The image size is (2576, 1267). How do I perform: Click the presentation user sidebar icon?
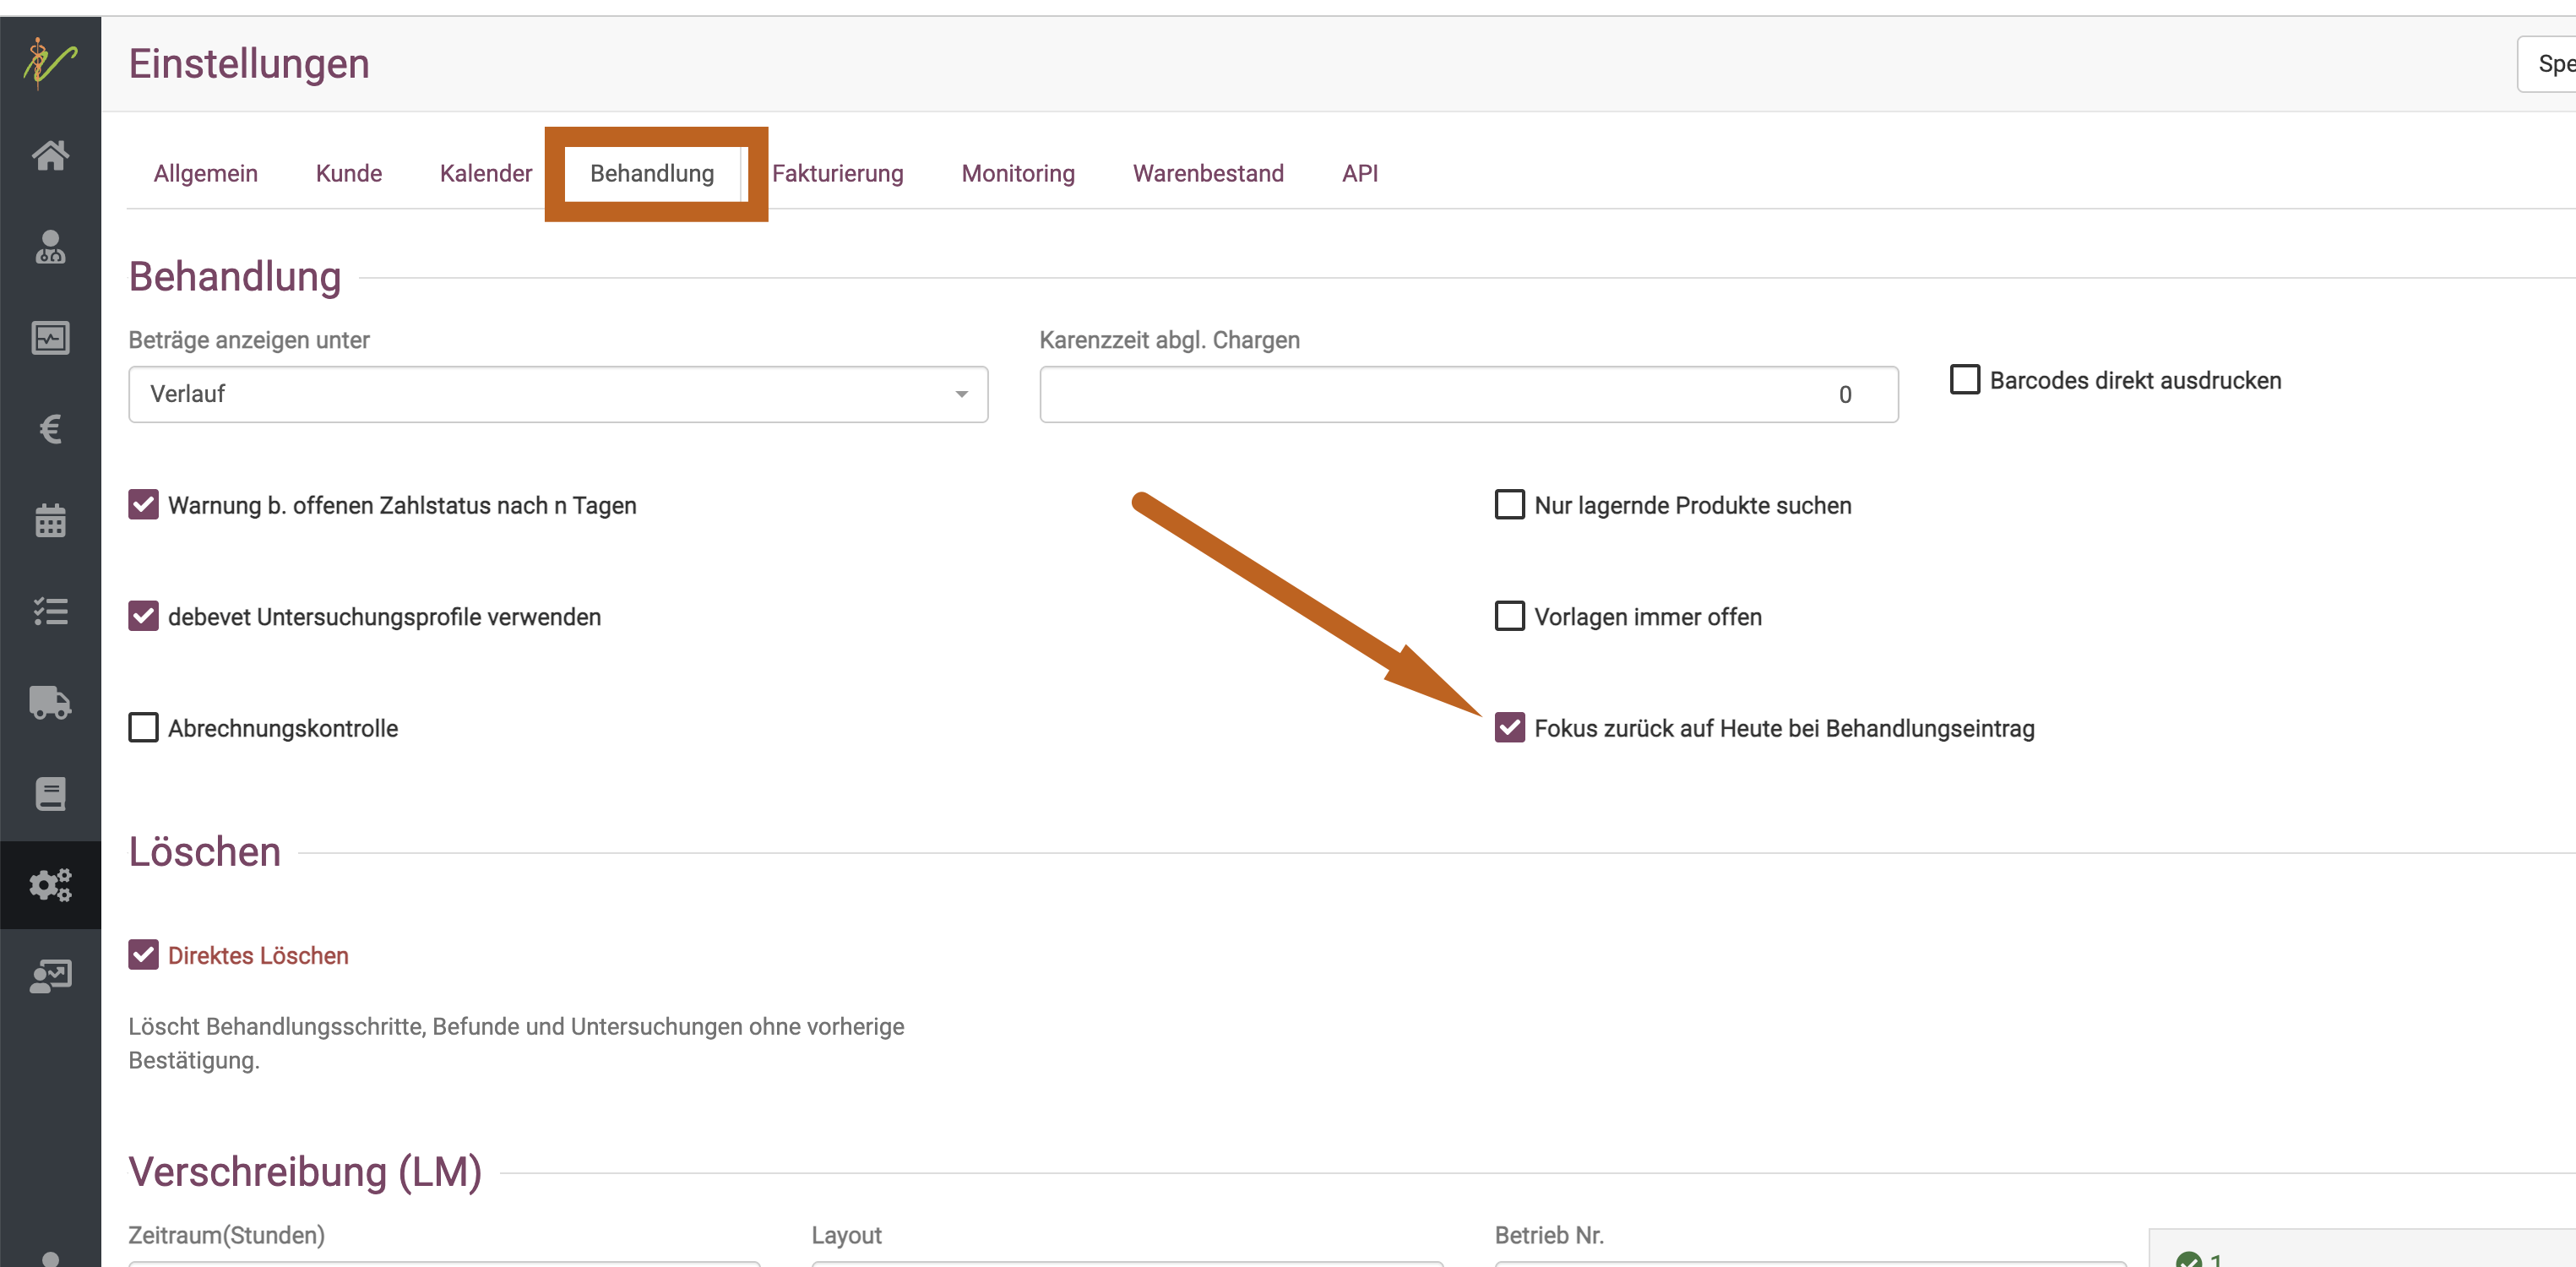click(50, 976)
